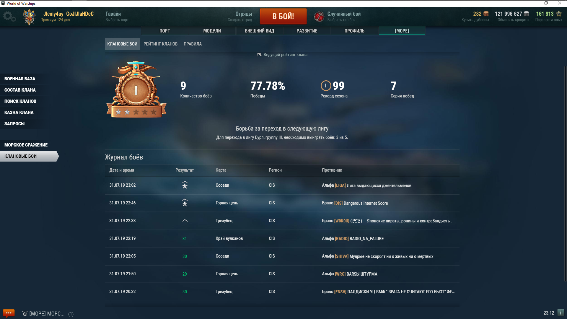Click the random battle type icon

pos(319,17)
